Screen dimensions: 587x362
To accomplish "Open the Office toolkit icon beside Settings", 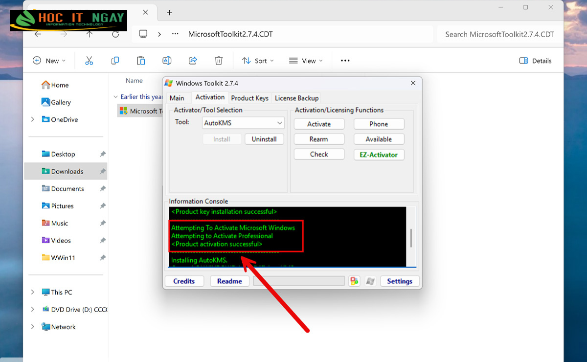I will pos(354,281).
